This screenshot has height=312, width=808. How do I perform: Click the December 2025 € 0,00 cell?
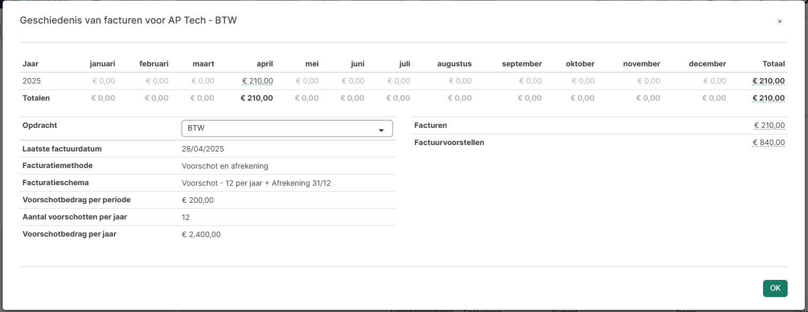coord(714,81)
